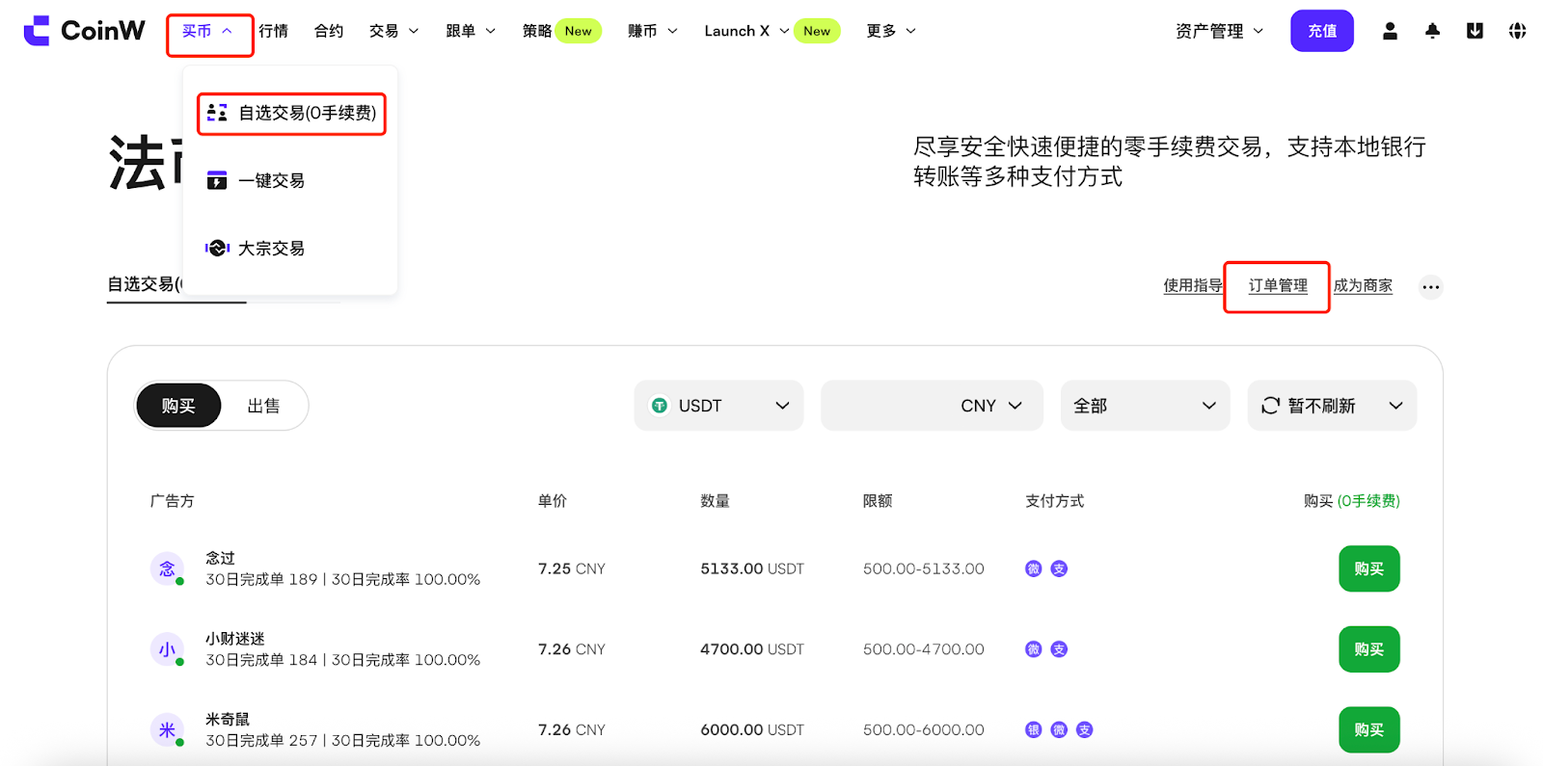Image resolution: width=1543 pixels, height=766 pixels.
Task: Click bank card payment icon in 米奇鼠 row
Action: [x=1033, y=729]
